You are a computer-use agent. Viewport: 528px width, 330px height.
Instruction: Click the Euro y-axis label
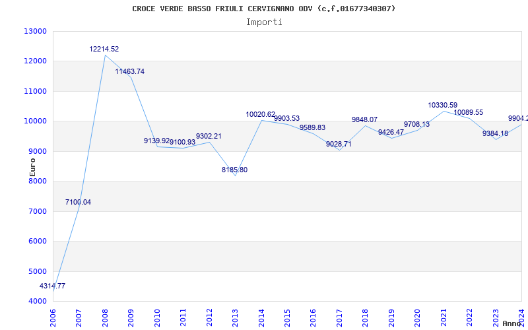point(32,168)
